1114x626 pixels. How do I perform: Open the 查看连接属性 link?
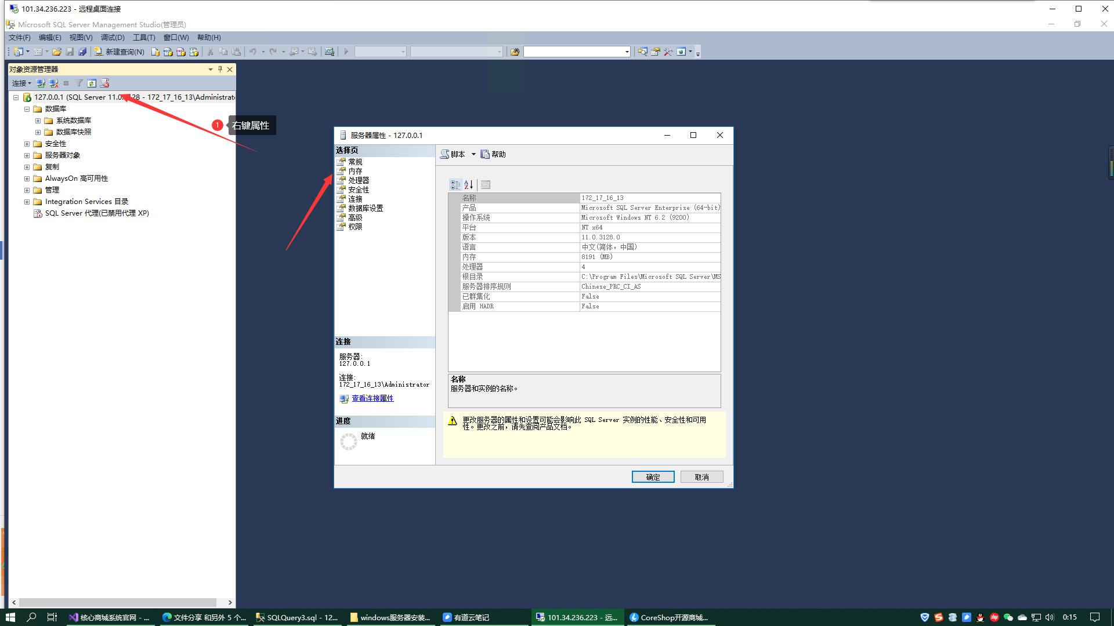tap(372, 398)
